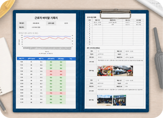The width and height of the screenshot is (163, 118).
Task: Open the white tents site photo thumbnail
Action: click(x=123, y=71)
